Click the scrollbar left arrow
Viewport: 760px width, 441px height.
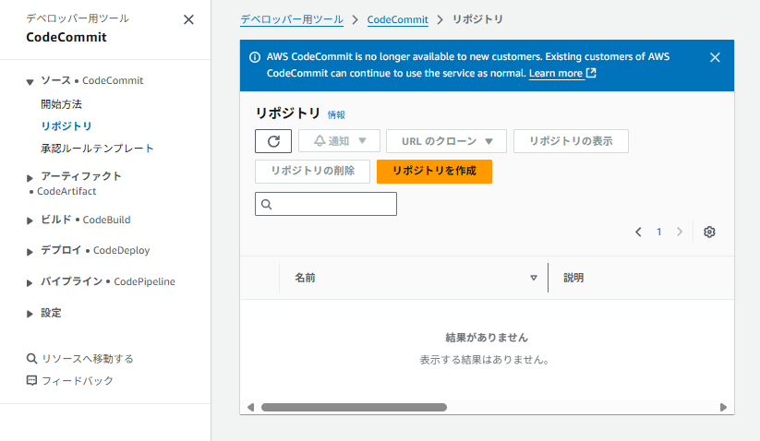(x=250, y=407)
